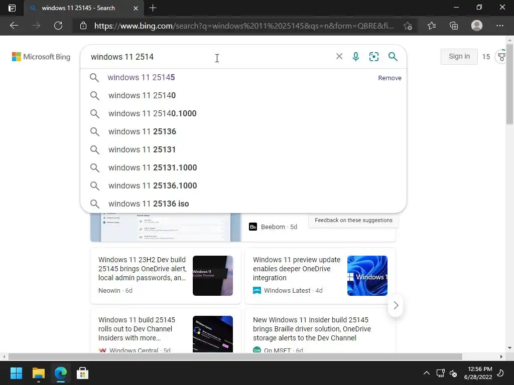Open Windows Start menu
Screen dimensions: 514x385
pyautogui.click(x=16, y=373)
